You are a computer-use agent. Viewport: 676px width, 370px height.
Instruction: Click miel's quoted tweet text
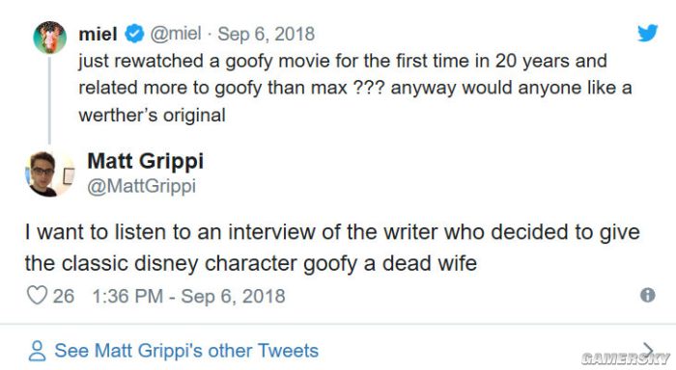[x=354, y=88]
